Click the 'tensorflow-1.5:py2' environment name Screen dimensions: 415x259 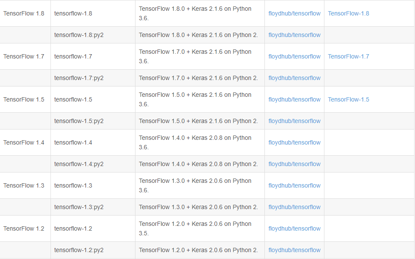79,121
